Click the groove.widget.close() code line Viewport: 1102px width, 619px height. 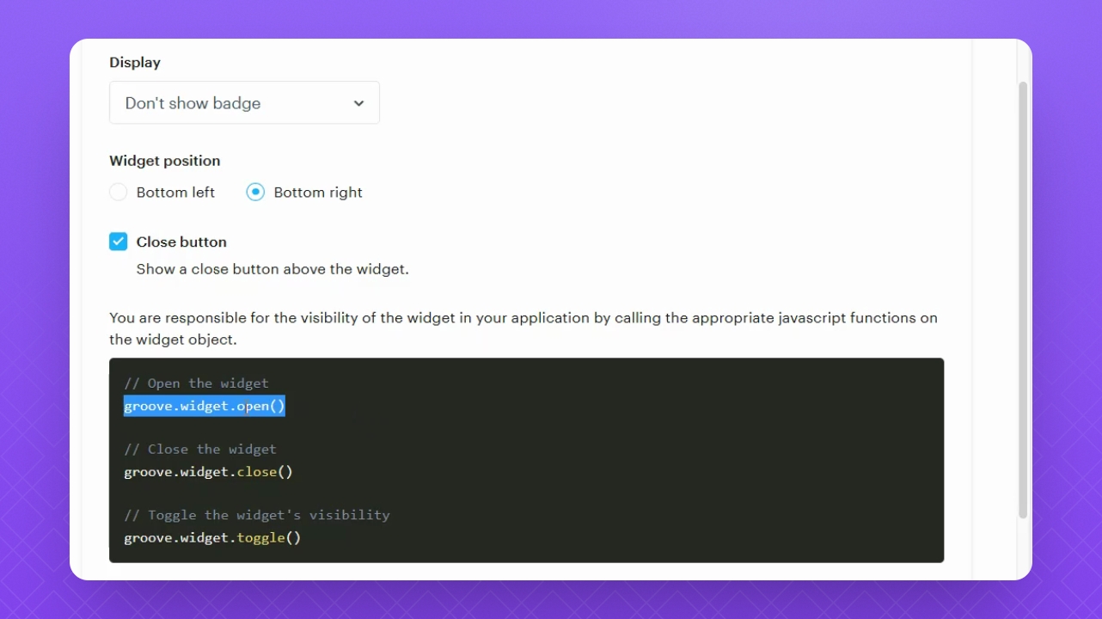(208, 472)
